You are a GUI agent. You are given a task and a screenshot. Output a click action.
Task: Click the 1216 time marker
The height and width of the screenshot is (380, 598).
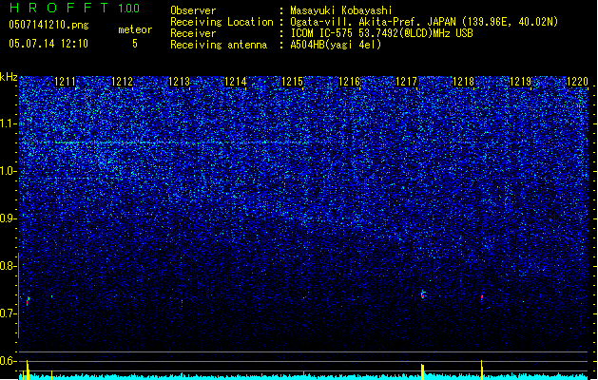[x=350, y=82]
